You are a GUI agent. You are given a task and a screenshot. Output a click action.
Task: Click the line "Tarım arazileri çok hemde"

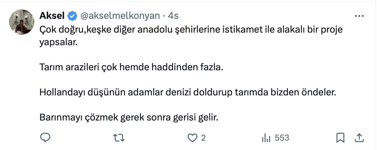tap(131, 67)
